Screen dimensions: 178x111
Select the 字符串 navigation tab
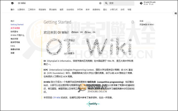pyautogui.click(x=80, y=10)
